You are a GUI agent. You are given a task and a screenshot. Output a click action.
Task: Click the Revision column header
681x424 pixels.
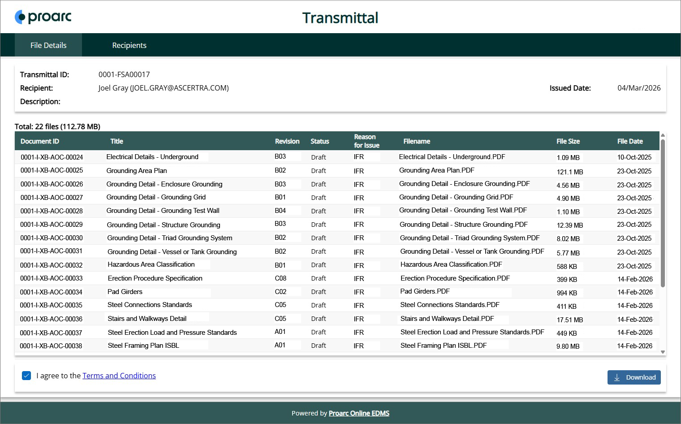tap(287, 141)
